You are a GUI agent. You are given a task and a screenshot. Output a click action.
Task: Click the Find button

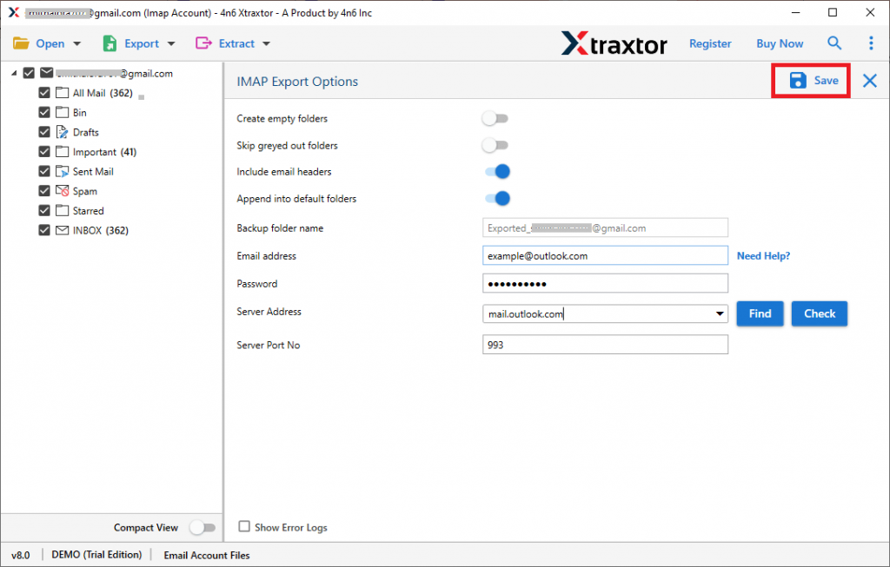(x=760, y=313)
